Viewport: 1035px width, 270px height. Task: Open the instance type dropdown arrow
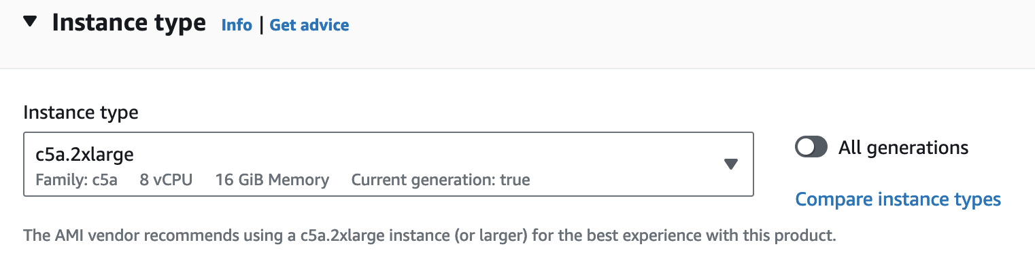(x=731, y=164)
